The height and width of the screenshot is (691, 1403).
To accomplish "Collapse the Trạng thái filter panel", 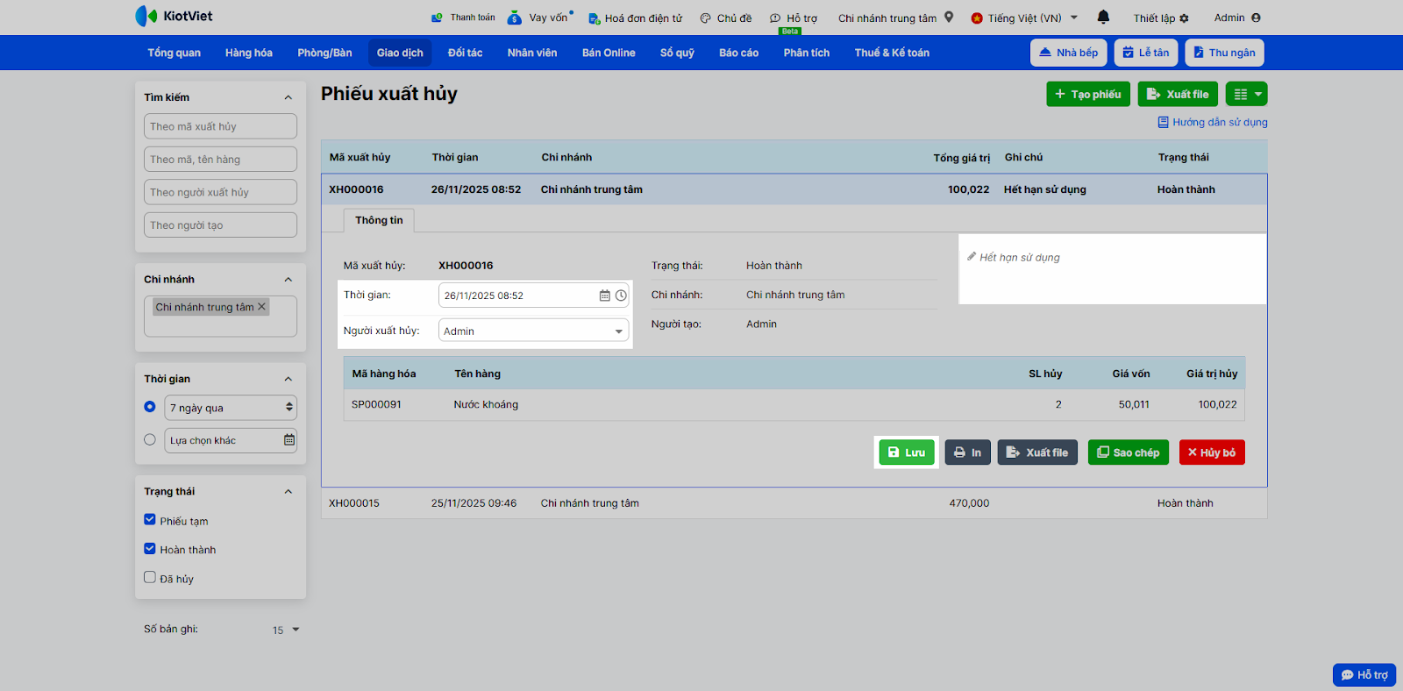I will pos(288,492).
